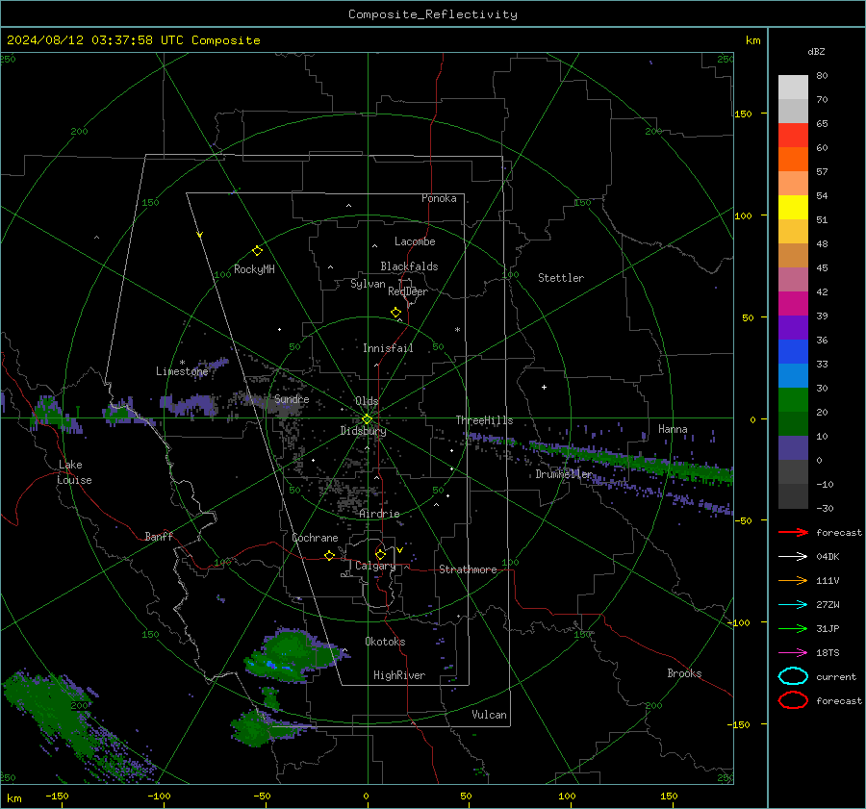866x809 pixels.
Task: Click the Didsbury city label
Action: point(363,431)
